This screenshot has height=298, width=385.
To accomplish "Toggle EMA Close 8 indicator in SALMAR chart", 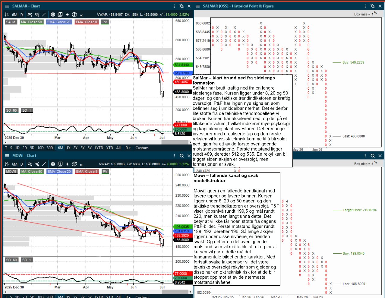I will pos(87,22).
